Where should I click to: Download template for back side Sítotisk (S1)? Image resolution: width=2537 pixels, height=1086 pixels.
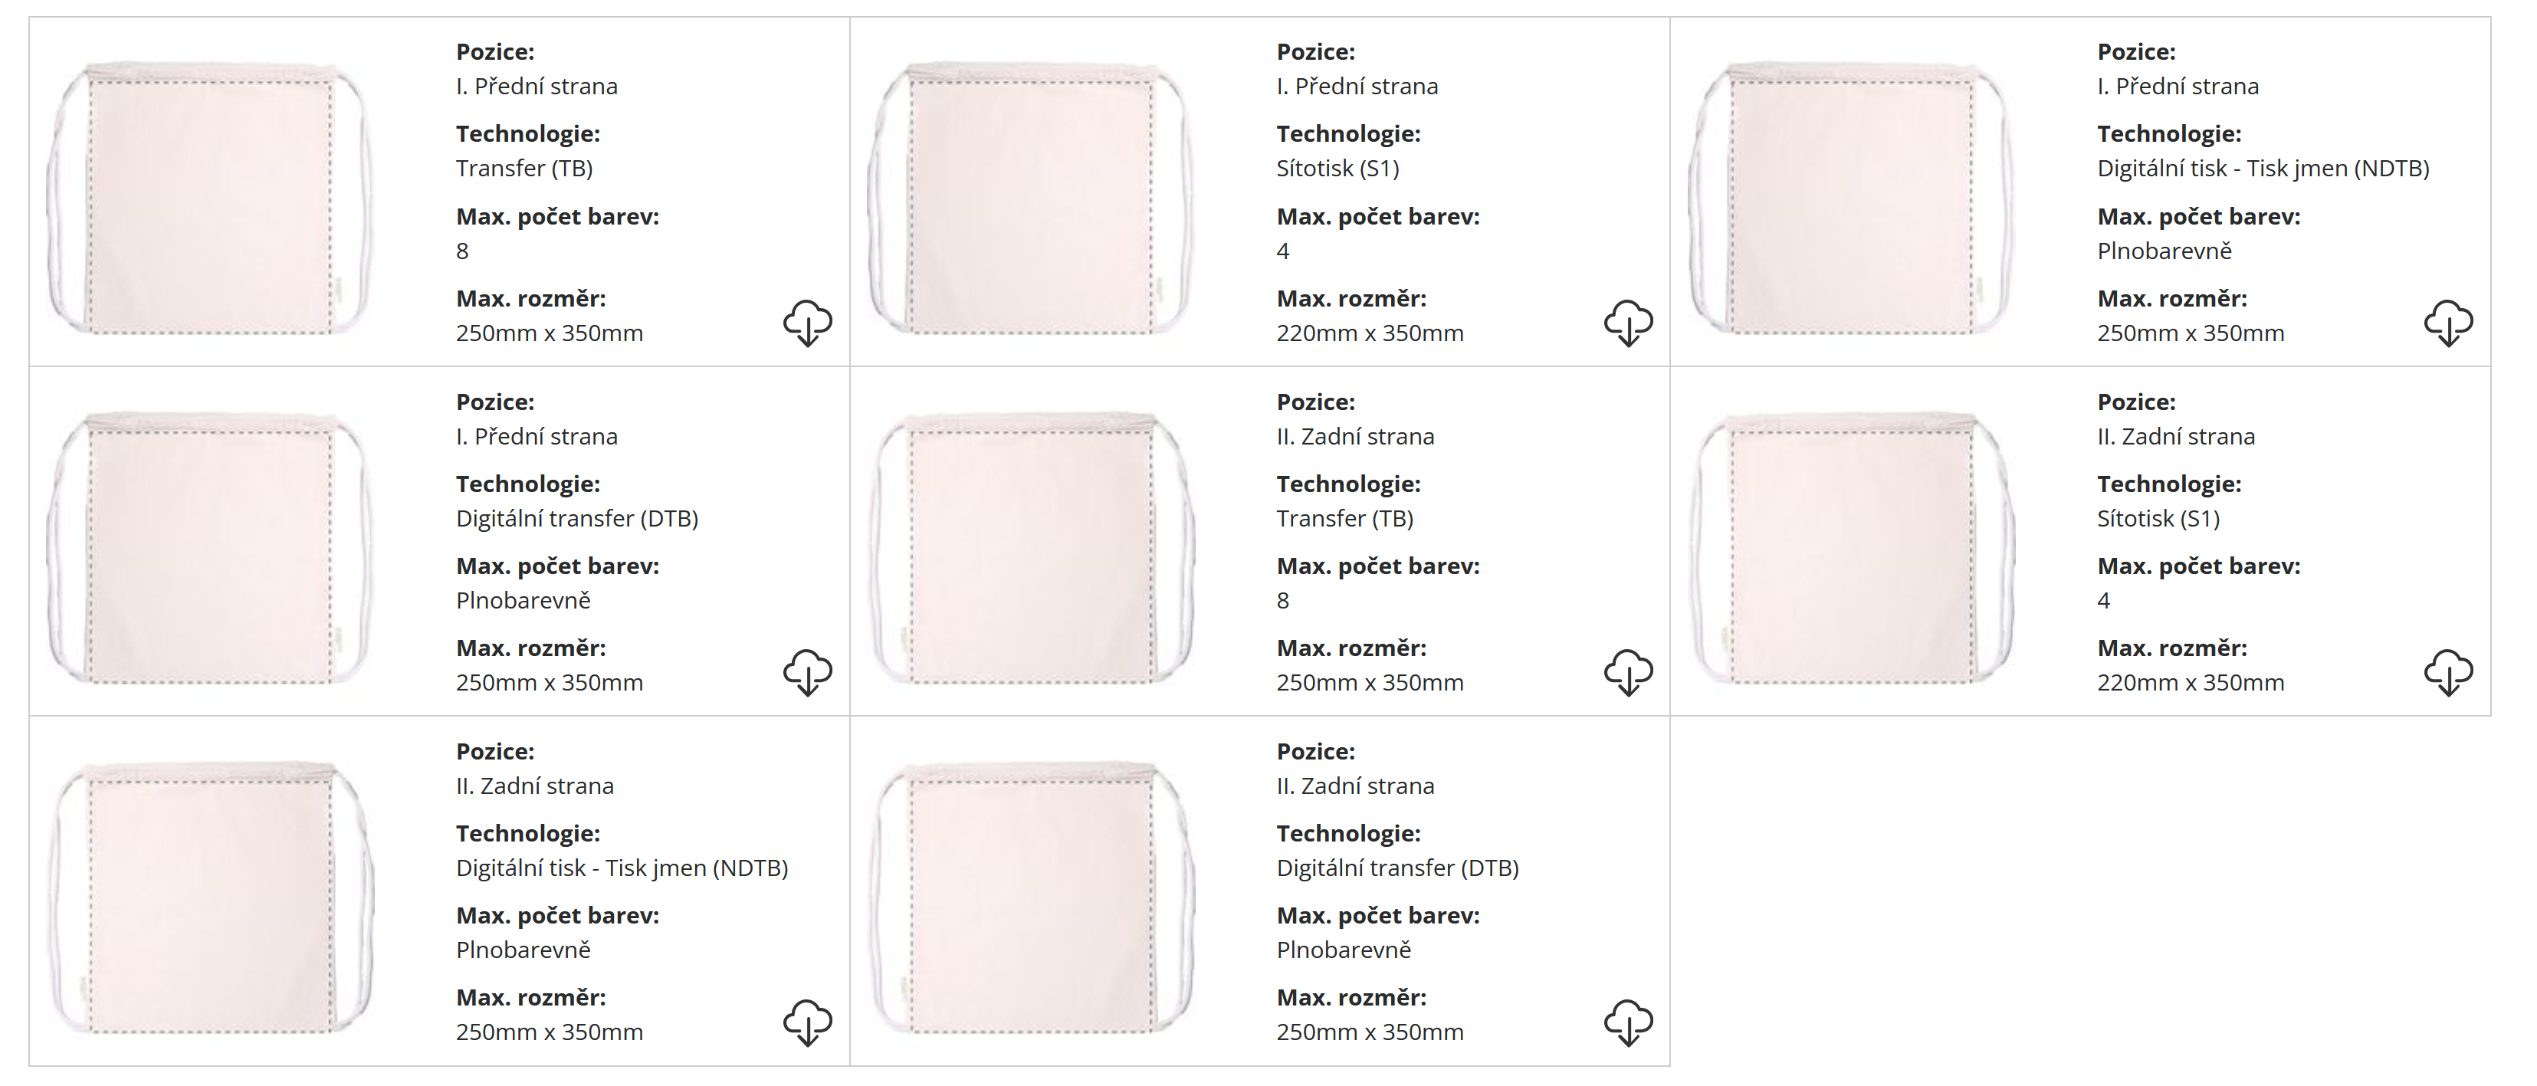click(2448, 672)
